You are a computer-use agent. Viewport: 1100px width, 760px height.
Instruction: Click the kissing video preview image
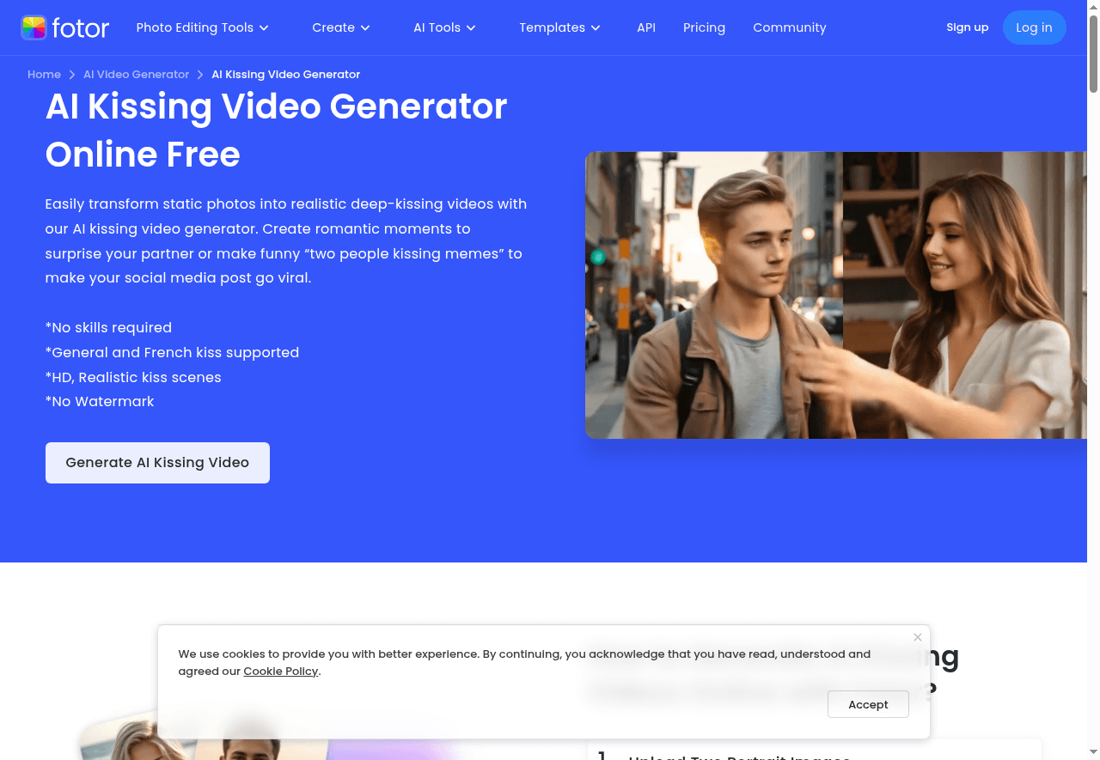click(x=835, y=295)
